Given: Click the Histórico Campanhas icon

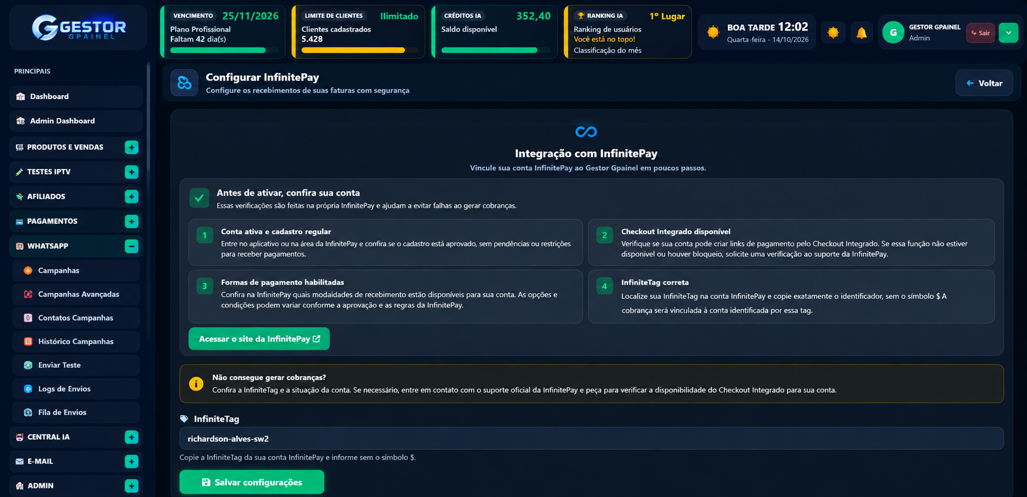Looking at the screenshot, I should tap(28, 342).
